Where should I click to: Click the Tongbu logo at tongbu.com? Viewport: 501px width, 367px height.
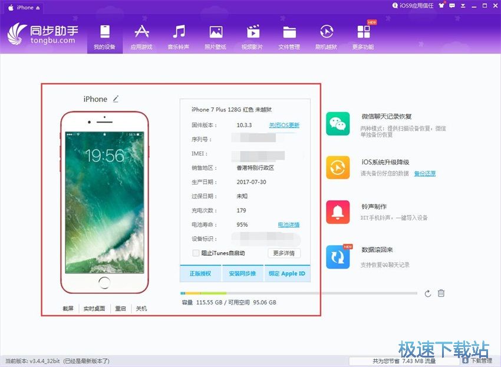click(x=42, y=34)
